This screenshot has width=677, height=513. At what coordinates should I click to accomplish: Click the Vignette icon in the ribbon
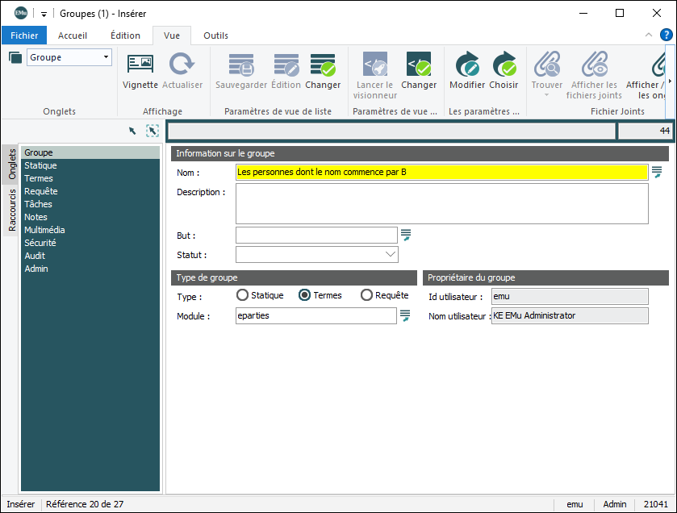140,65
